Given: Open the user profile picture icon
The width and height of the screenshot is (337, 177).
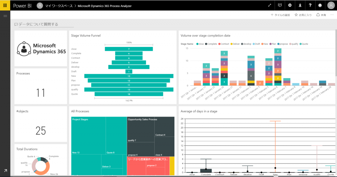Looking at the screenshot, I should coord(331,5).
